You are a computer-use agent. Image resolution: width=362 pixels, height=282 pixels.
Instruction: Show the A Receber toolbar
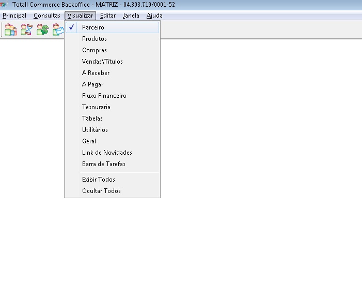pos(112,73)
